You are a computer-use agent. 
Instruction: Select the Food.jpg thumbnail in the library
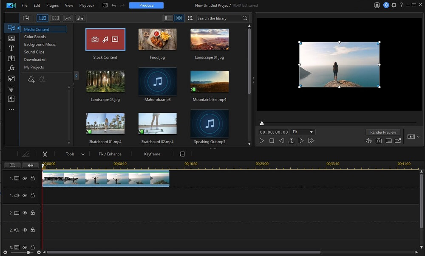point(157,39)
